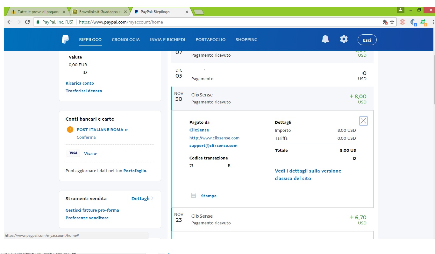Screen dimensions: 435x254
Task: Expand Strumenti vendita via Dettagli chevron
Action: coord(142,198)
